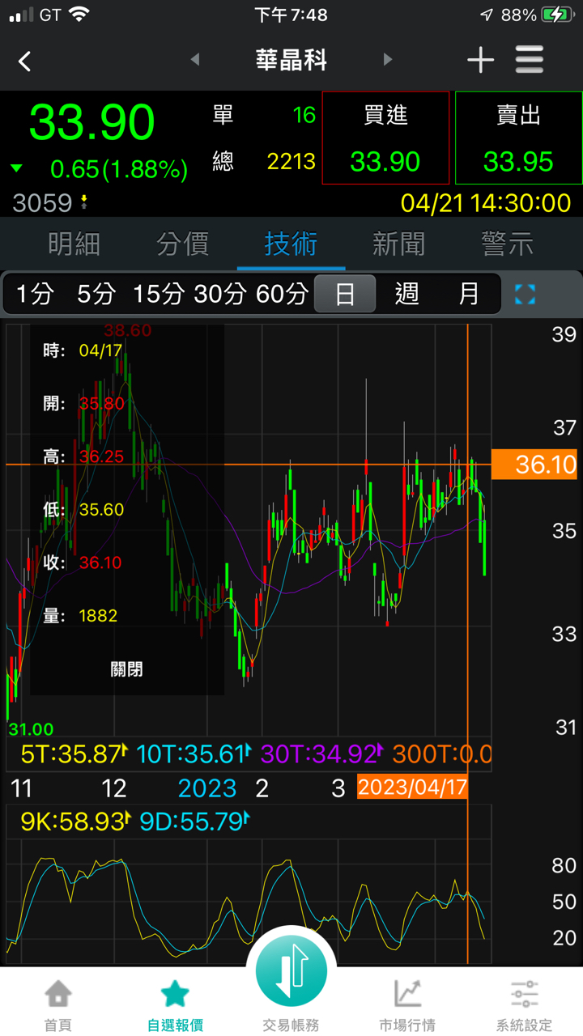Tap the 5T:35.87 moving average label

click(74, 754)
